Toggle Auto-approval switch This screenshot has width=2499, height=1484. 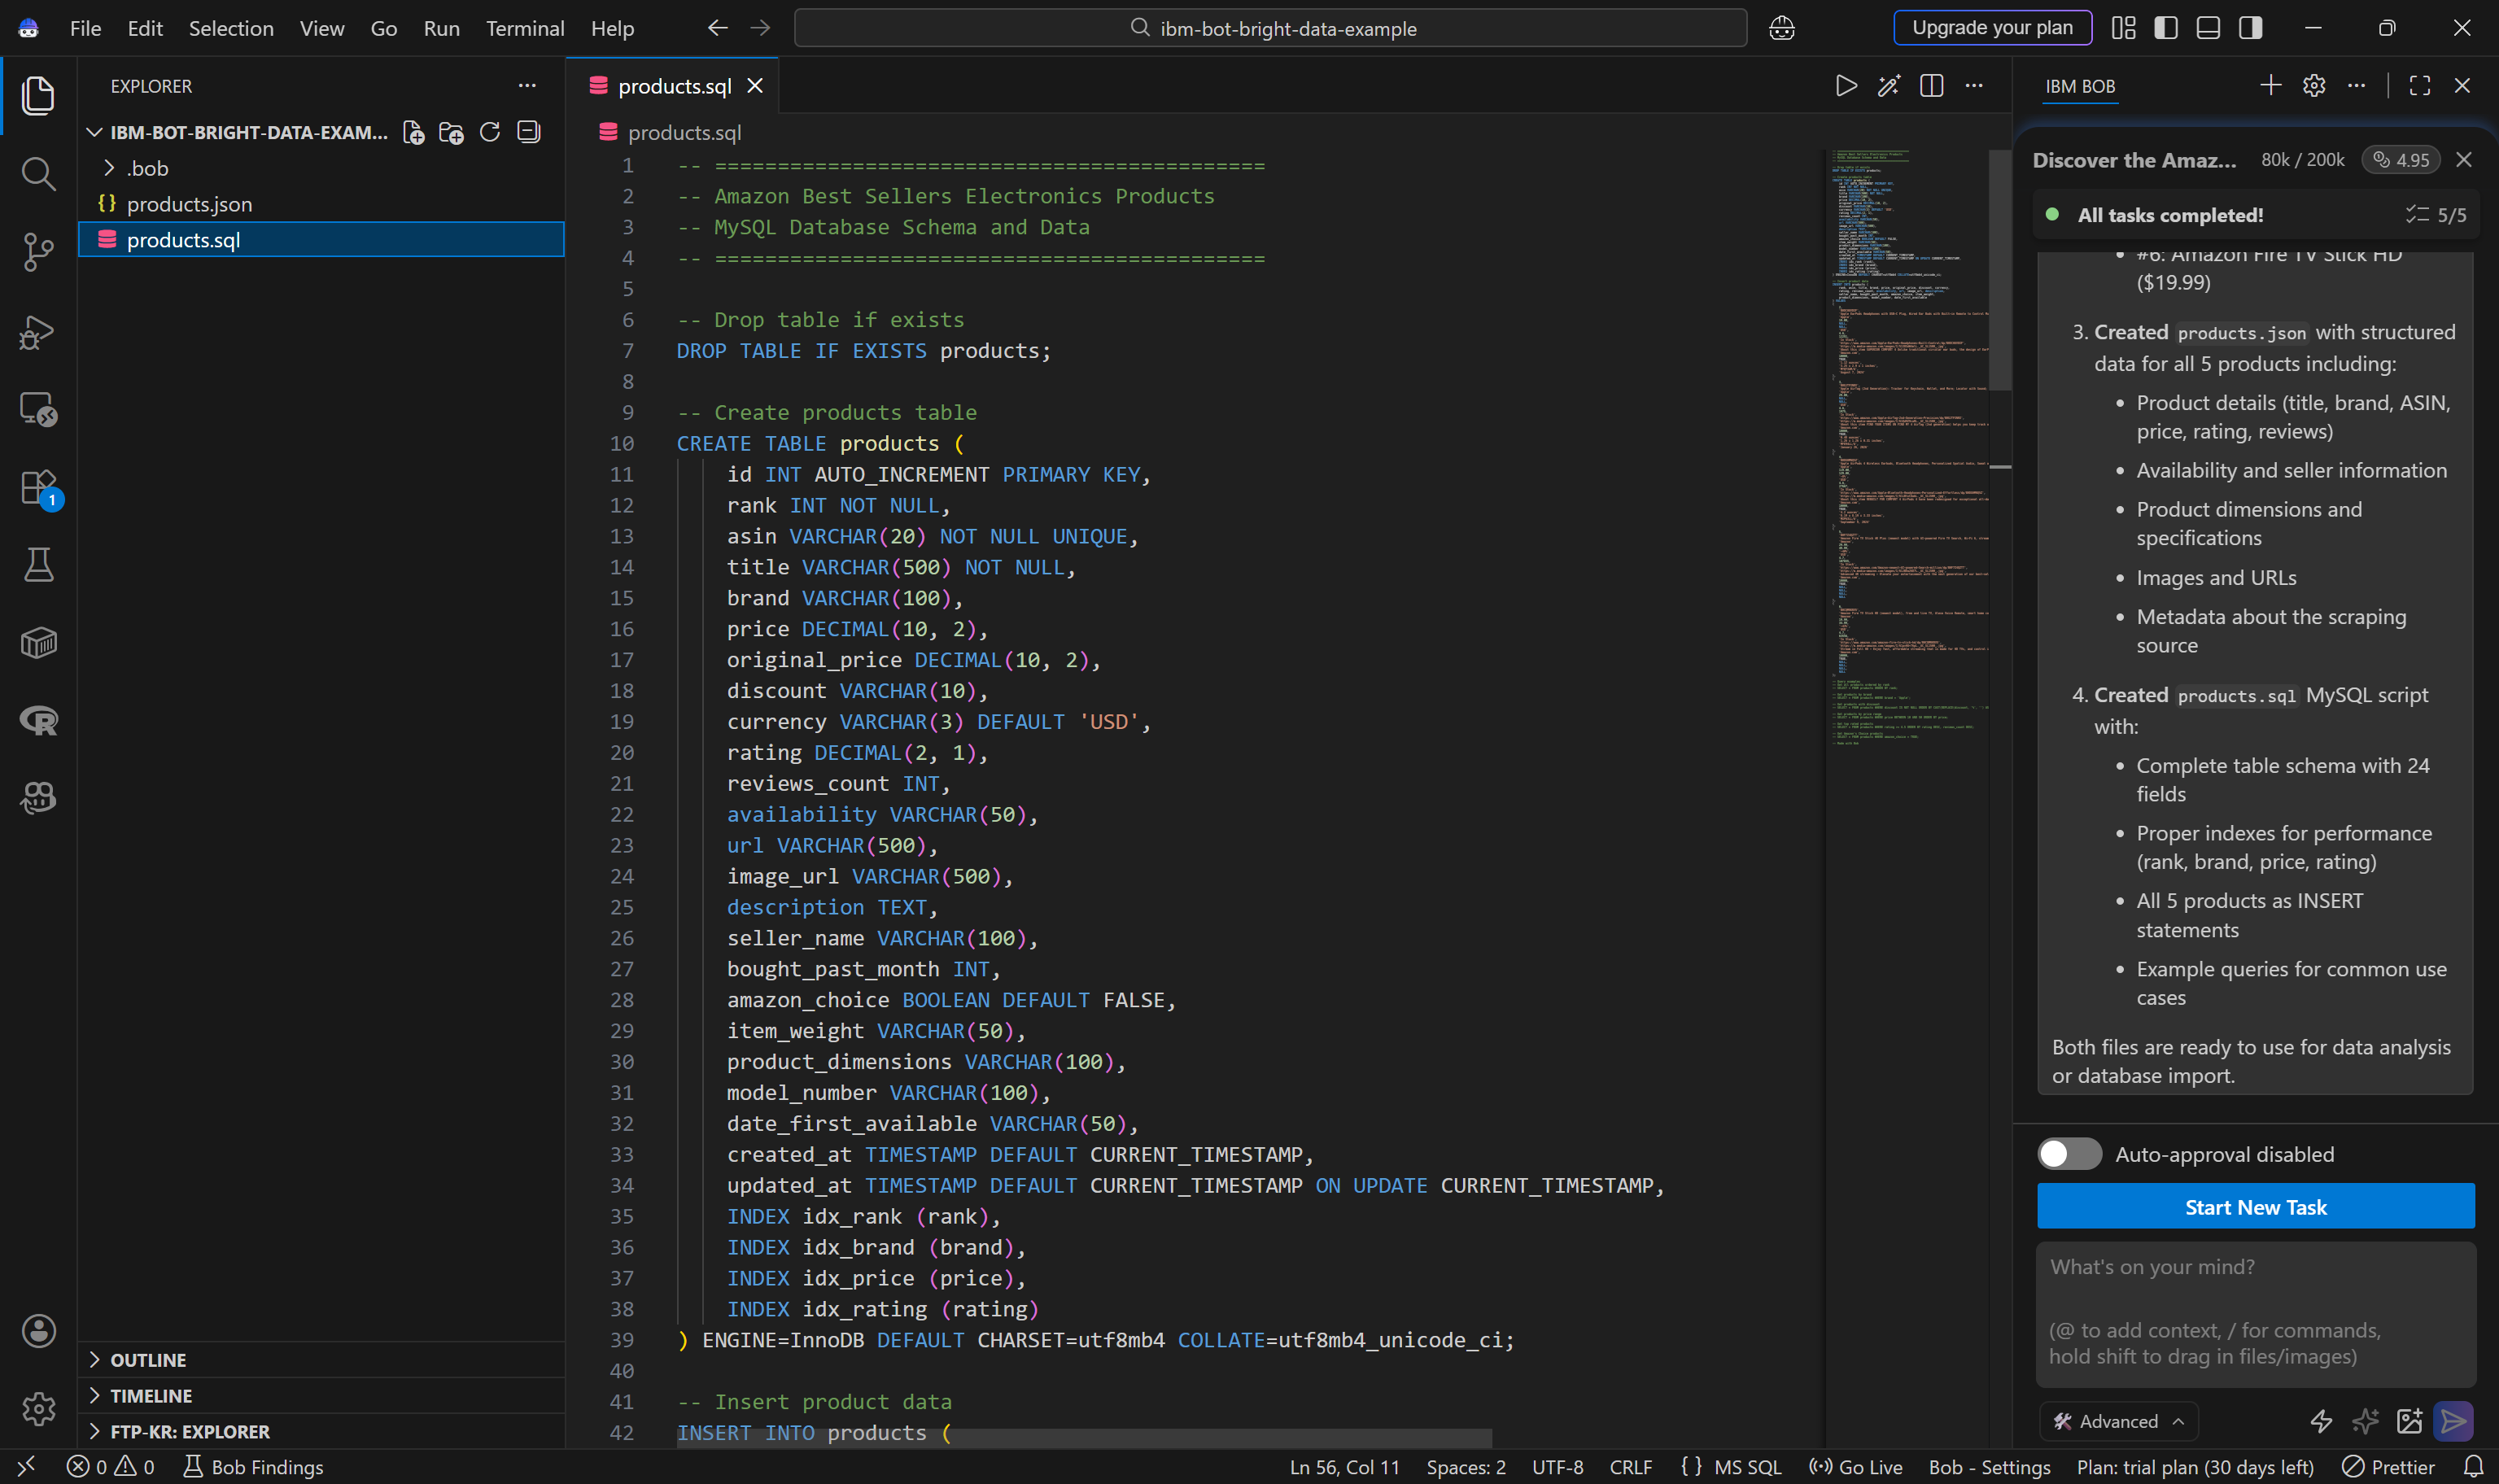(x=2069, y=1154)
